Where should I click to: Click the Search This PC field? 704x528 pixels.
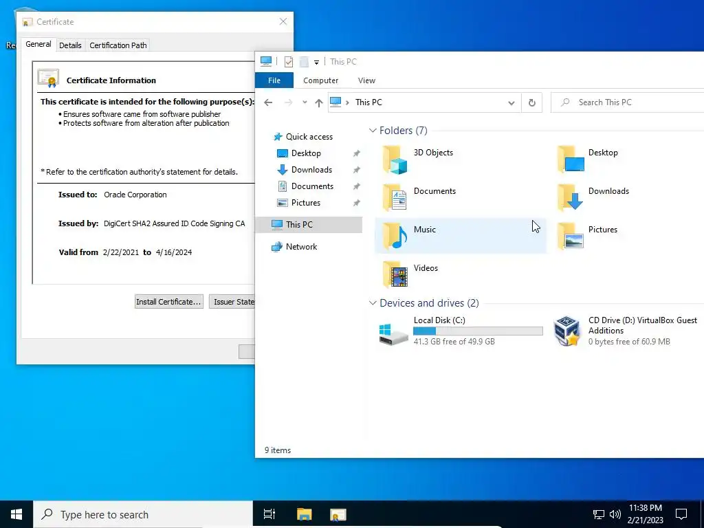[x=628, y=102]
